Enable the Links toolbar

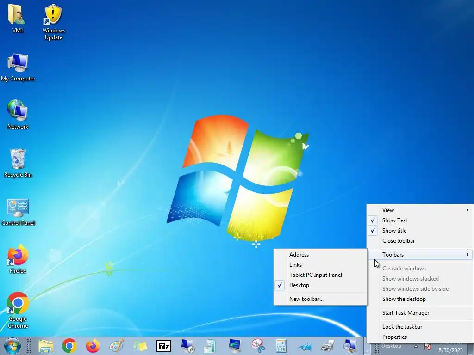point(320,265)
